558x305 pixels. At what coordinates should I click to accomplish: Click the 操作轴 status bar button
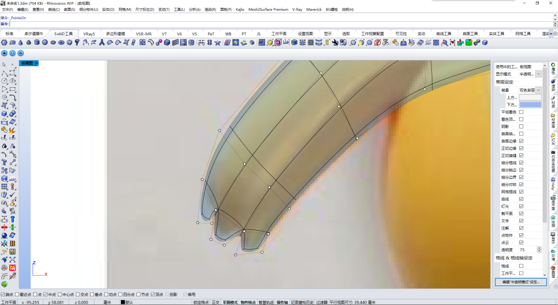point(282,302)
